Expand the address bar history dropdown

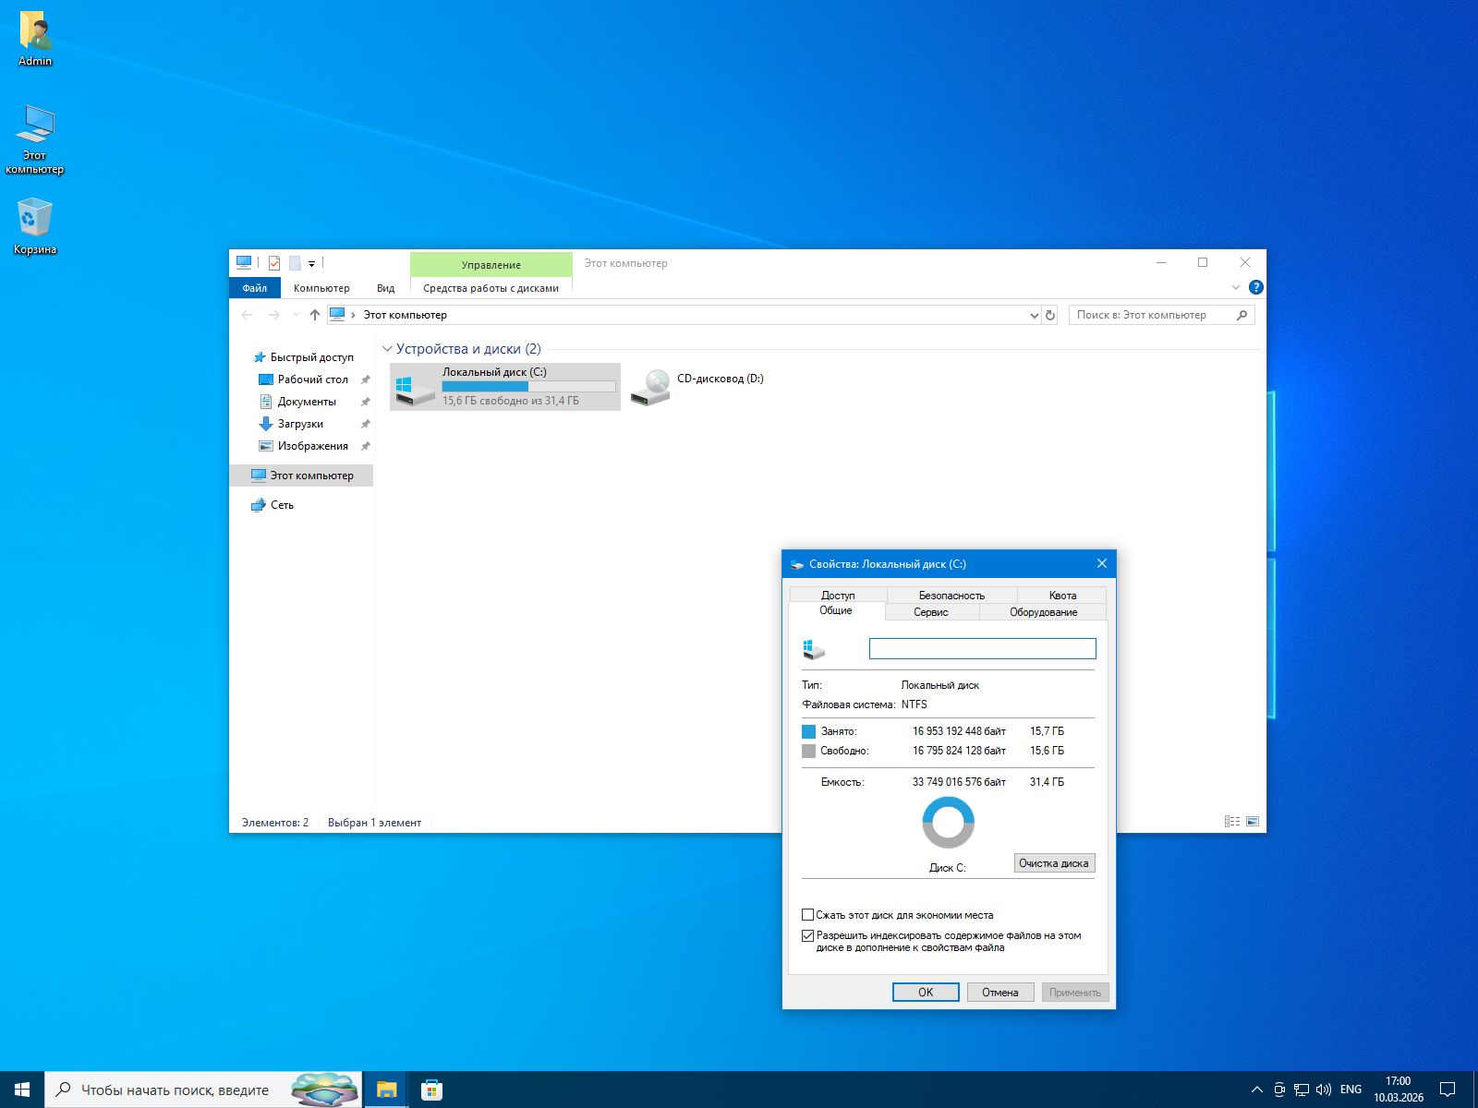pos(1034,316)
